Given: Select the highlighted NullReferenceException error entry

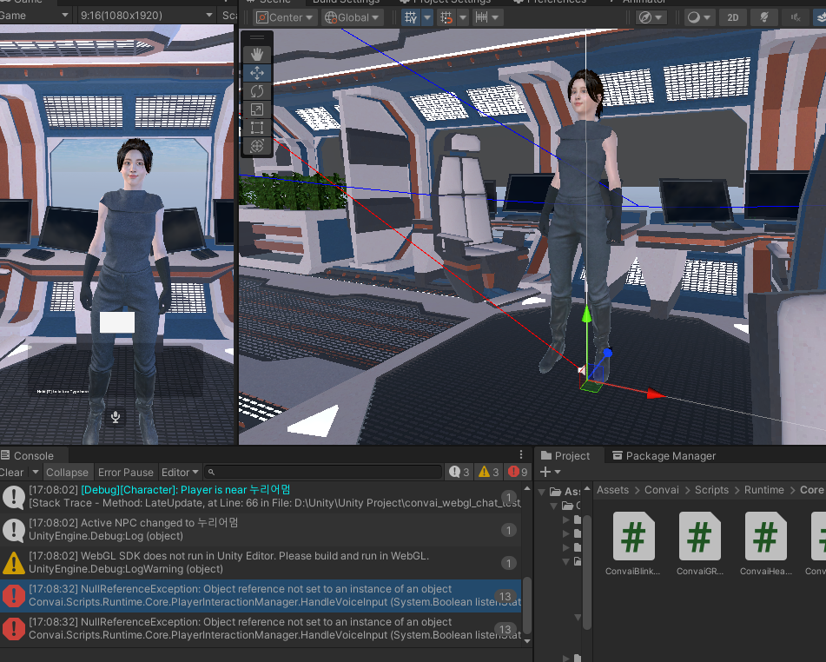Looking at the screenshot, I should 261,596.
